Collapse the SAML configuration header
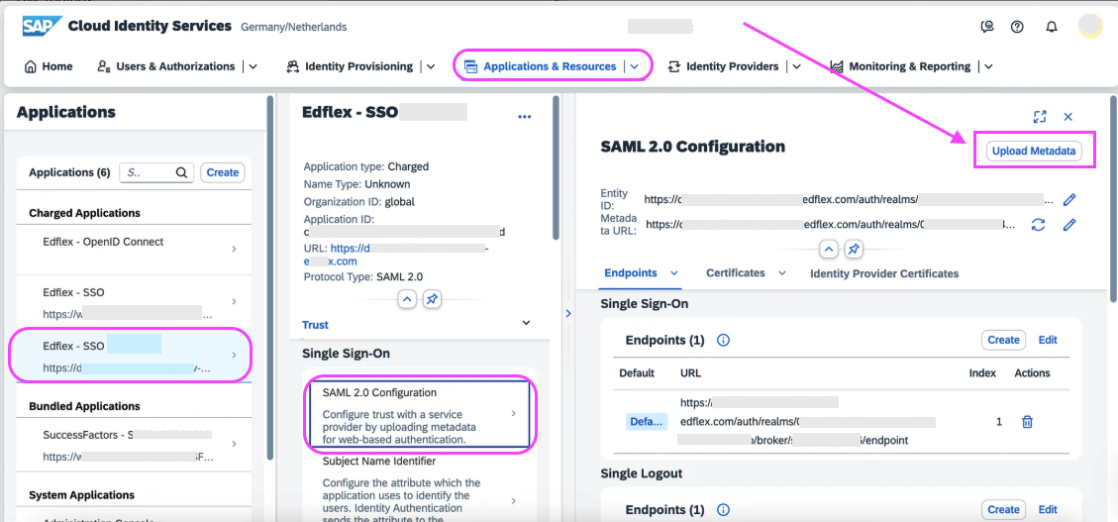Viewport: 1118px width, 522px height. [829, 249]
